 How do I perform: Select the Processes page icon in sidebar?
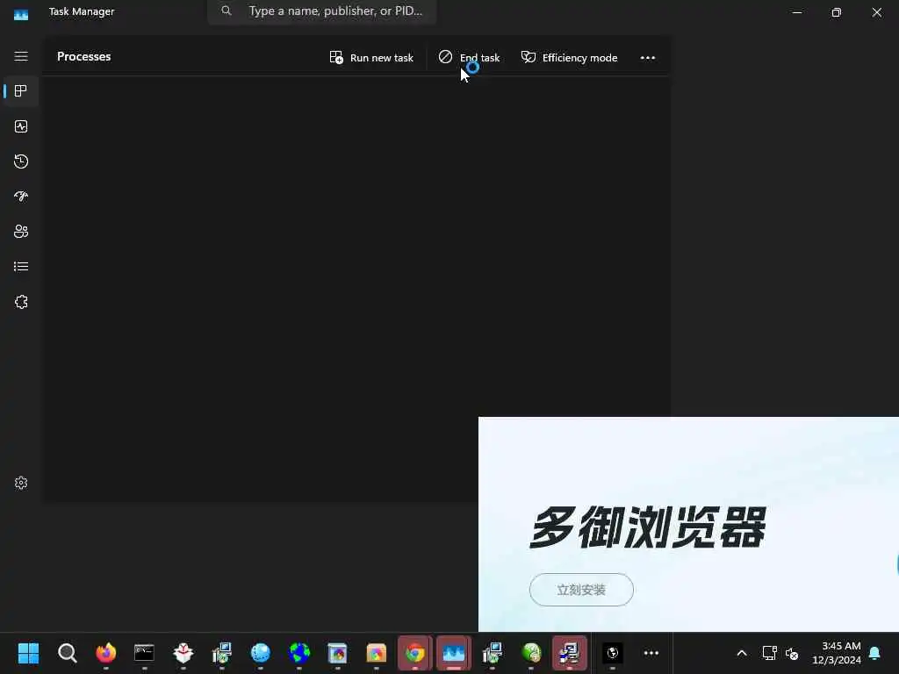pyautogui.click(x=21, y=91)
